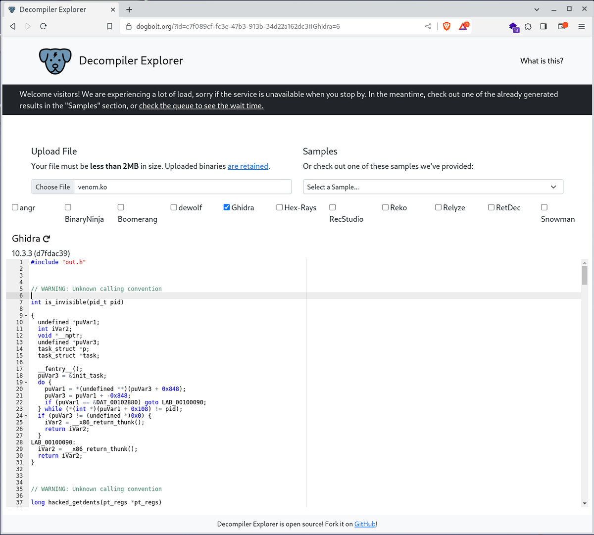Click line number 37 in the gutter
The height and width of the screenshot is (535, 594).
(19, 502)
